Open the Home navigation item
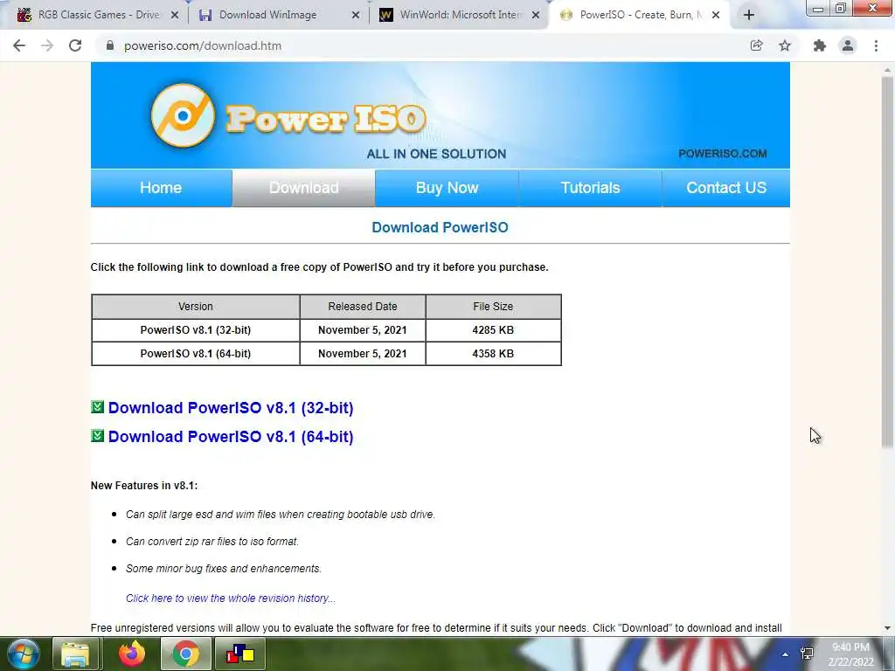 (161, 188)
